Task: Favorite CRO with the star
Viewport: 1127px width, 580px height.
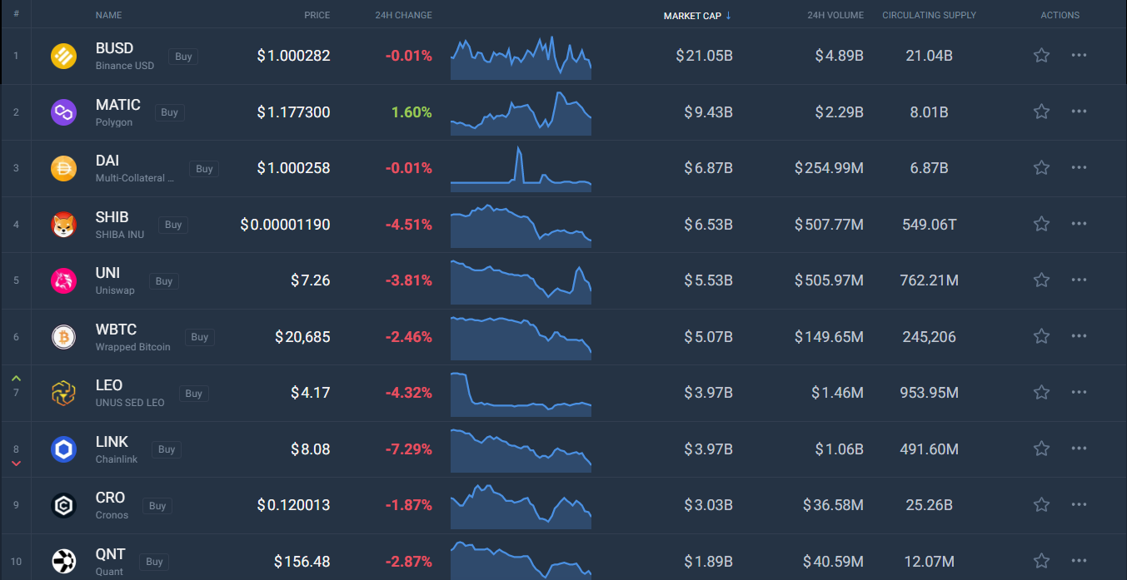Action: pyautogui.click(x=1041, y=504)
